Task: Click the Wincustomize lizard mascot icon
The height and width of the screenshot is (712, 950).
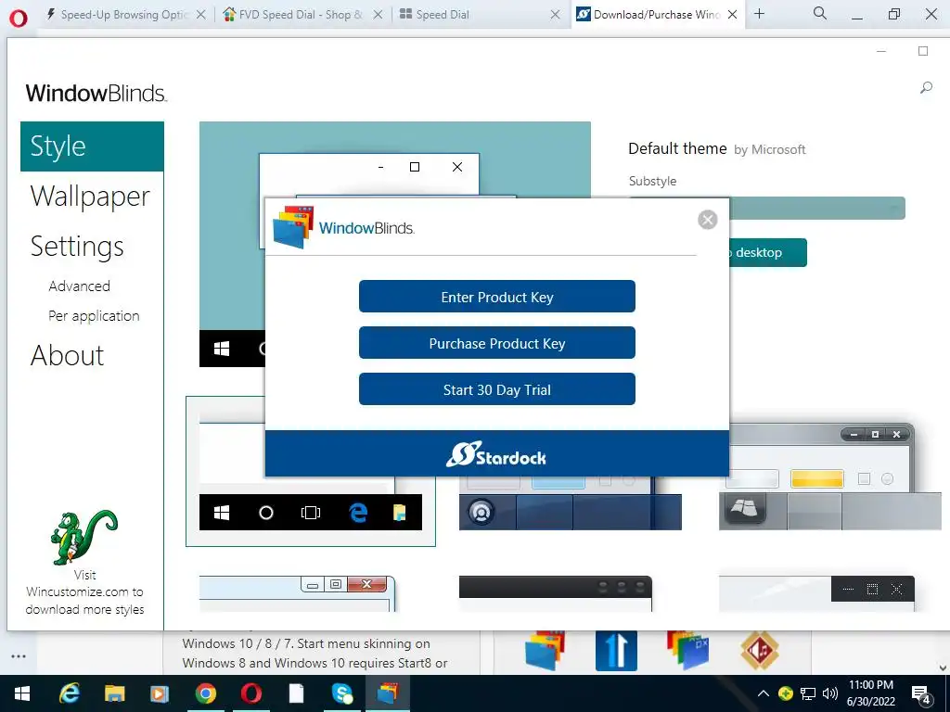Action: tap(83, 537)
